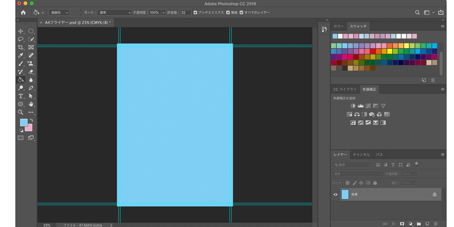Viewport: 454px width, 227px height.
Task: Select the Horizontal Type tool
Action: point(21,96)
